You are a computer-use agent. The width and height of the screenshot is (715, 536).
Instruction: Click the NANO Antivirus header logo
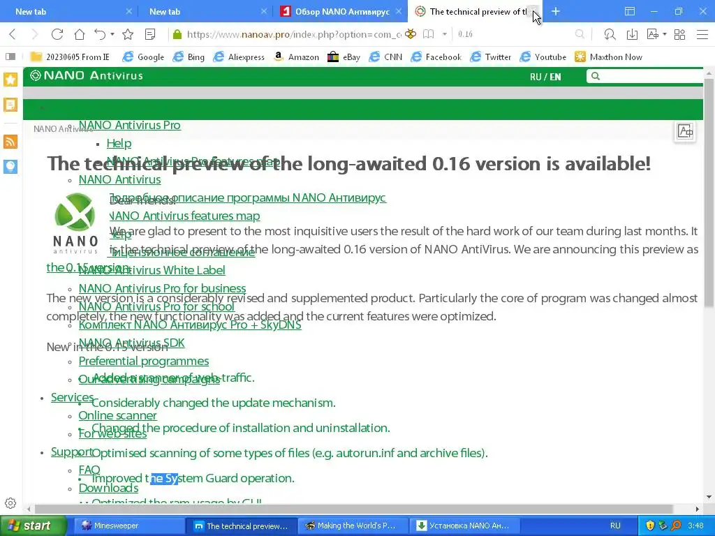point(87,75)
